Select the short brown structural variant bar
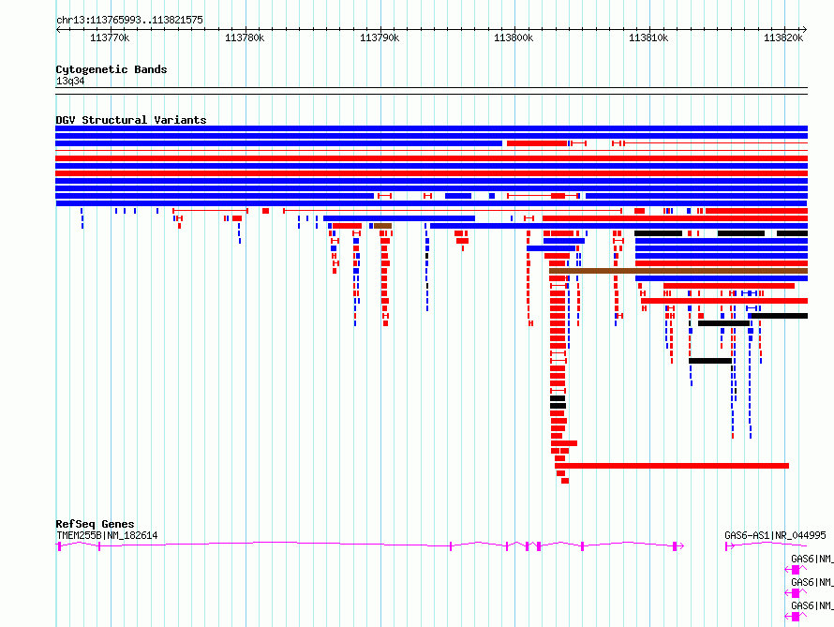This screenshot has height=627, width=834. 383,226
